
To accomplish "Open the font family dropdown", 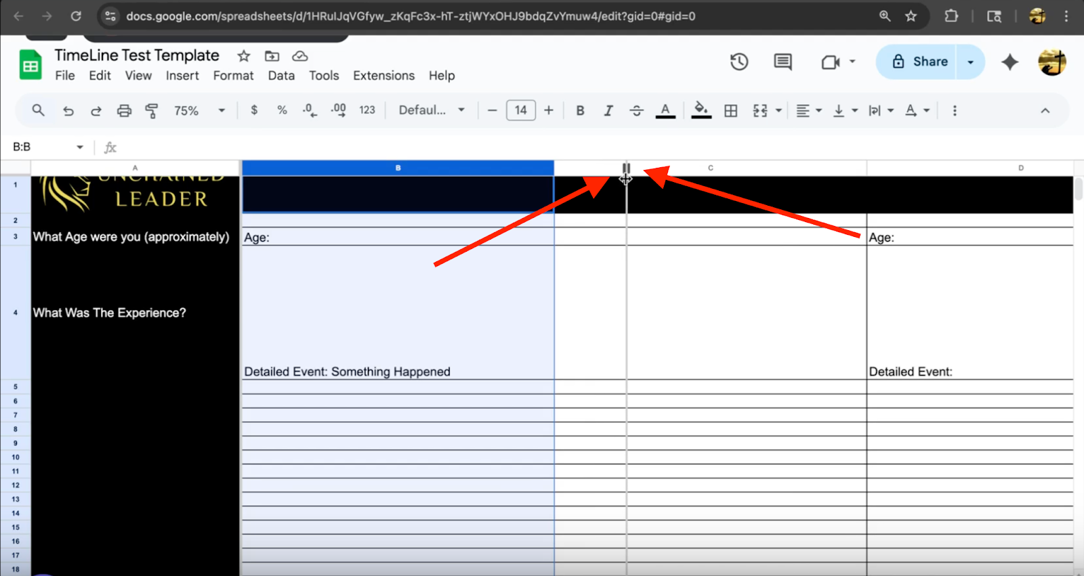I will pyautogui.click(x=432, y=110).
